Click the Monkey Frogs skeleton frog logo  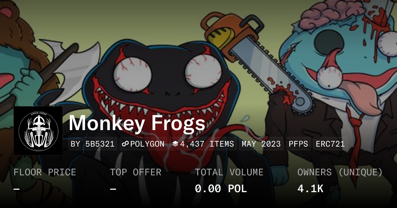click(x=38, y=131)
